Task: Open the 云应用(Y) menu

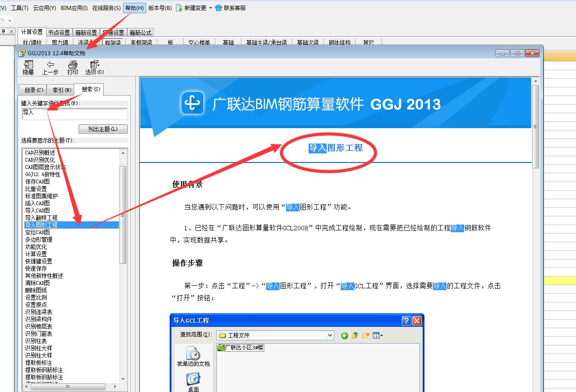Action: pyautogui.click(x=45, y=8)
